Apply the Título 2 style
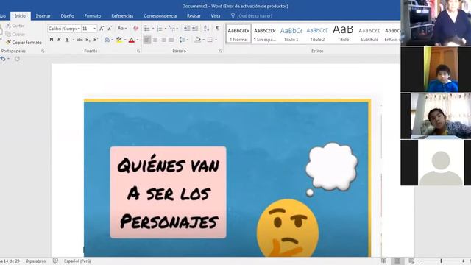Image resolution: width=471 pixels, height=265 pixels. [317, 34]
